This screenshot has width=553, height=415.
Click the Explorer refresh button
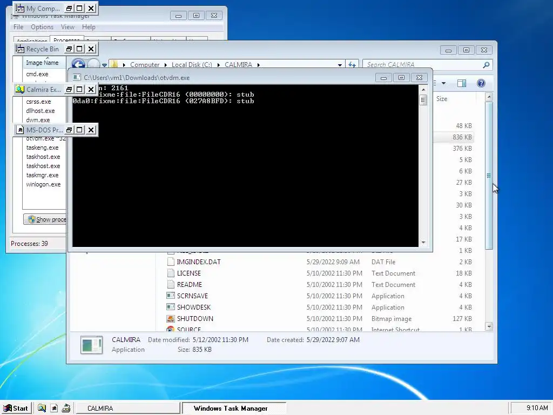352,65
